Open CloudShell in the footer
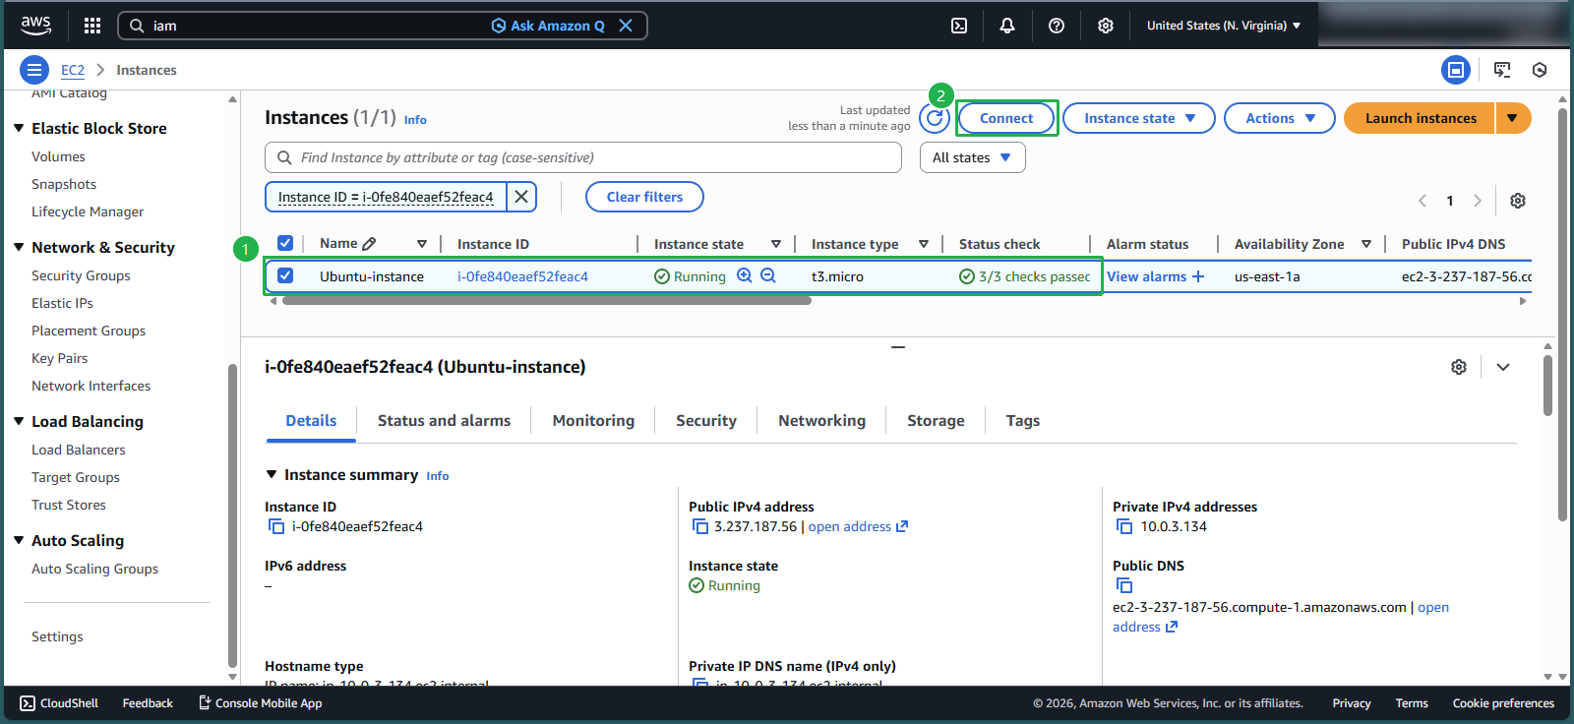This screenshot has height=724, width=1574. pyautogui.click(x=59, y=703)
